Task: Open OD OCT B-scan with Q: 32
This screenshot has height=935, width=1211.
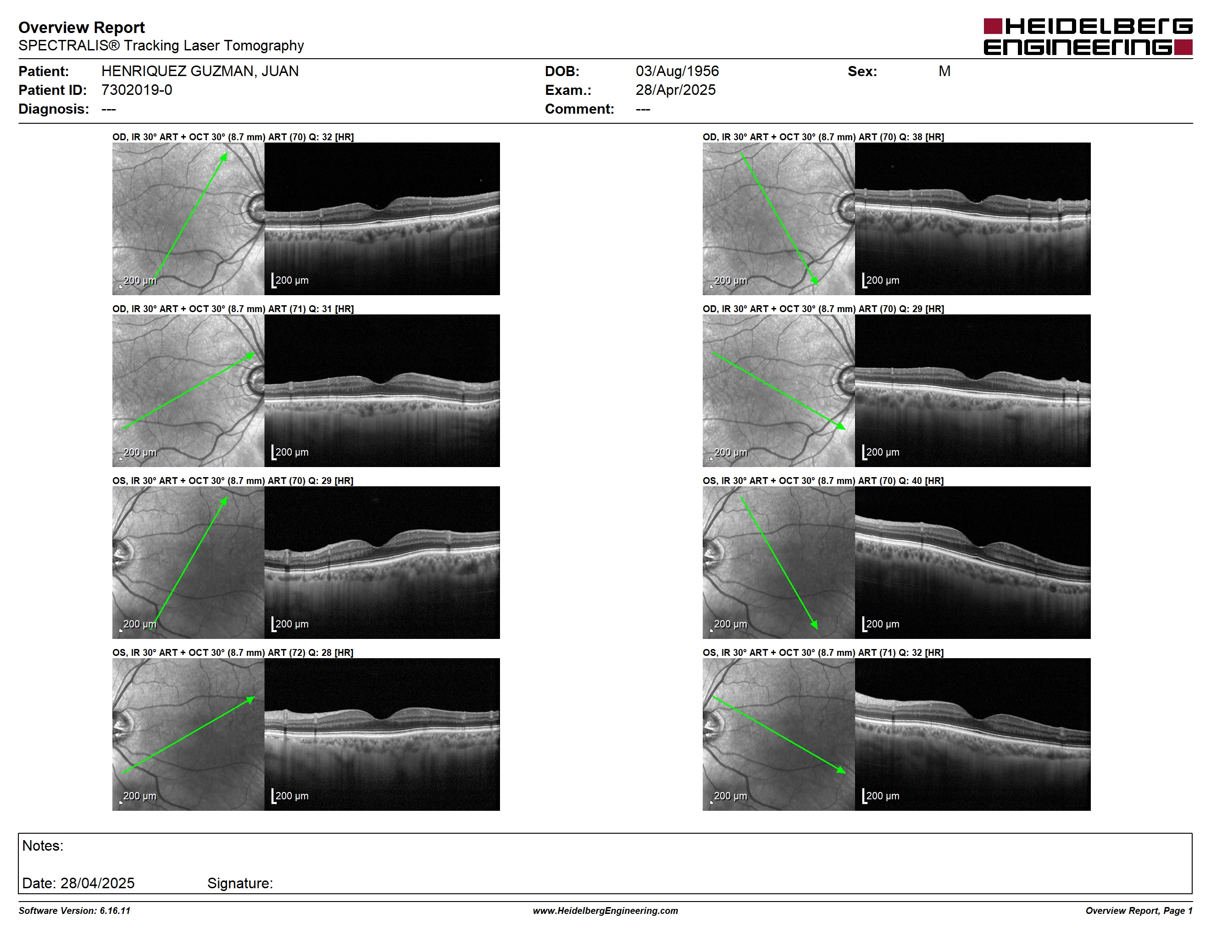Action: click(x=382, y=219)
